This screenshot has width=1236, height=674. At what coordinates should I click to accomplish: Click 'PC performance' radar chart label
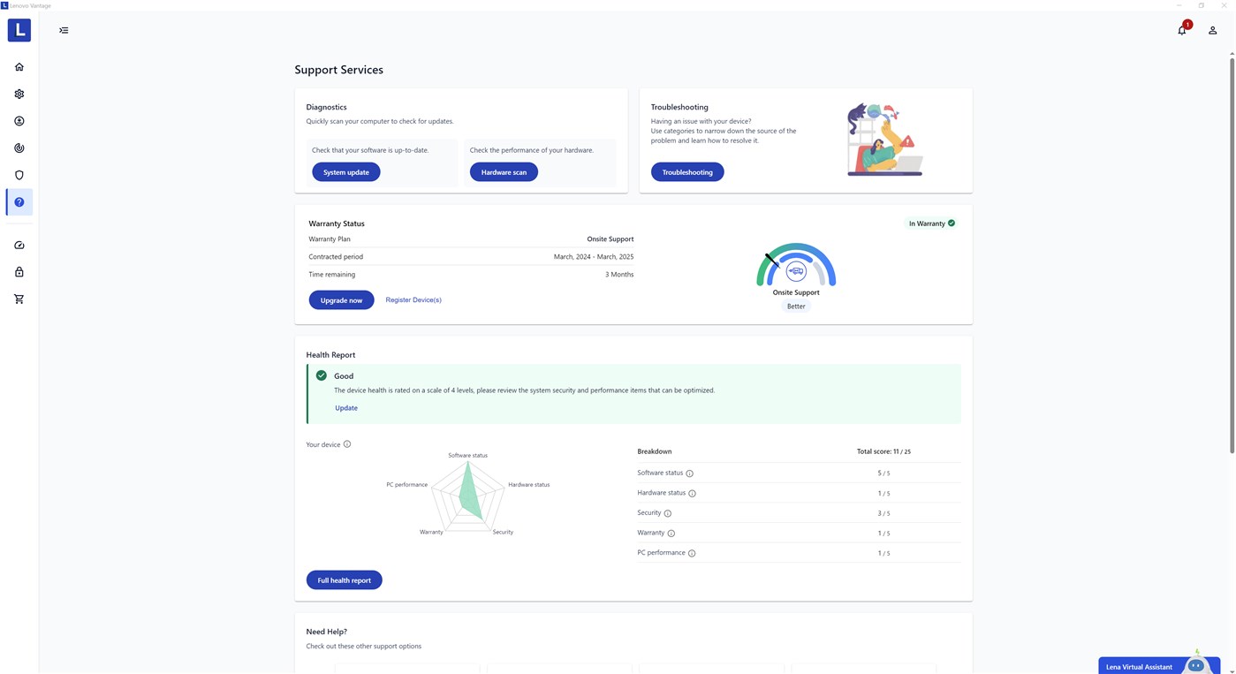coord(407,485)
